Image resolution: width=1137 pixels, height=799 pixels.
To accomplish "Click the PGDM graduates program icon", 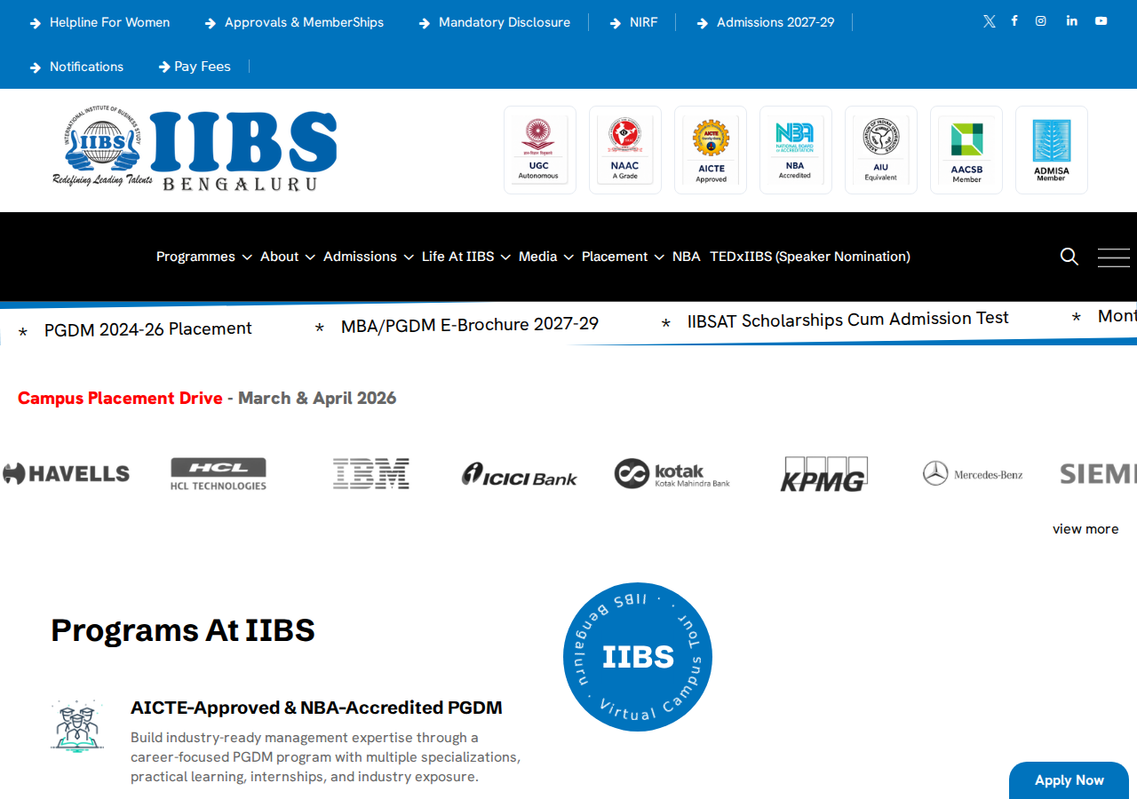I will [x=77, y=726].
